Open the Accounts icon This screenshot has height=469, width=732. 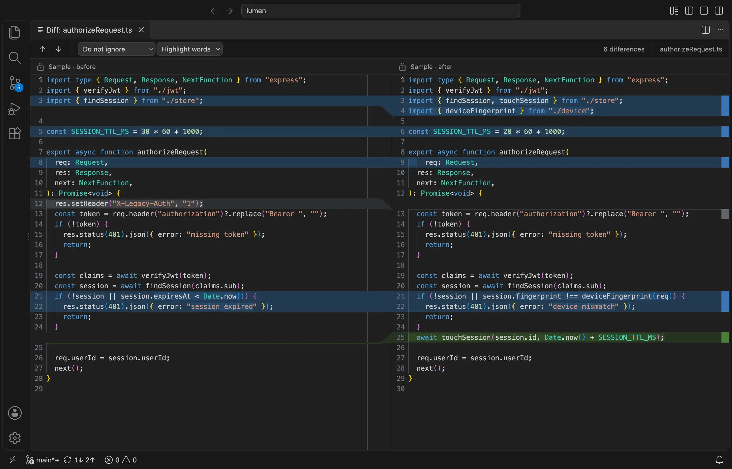(15, 413)
